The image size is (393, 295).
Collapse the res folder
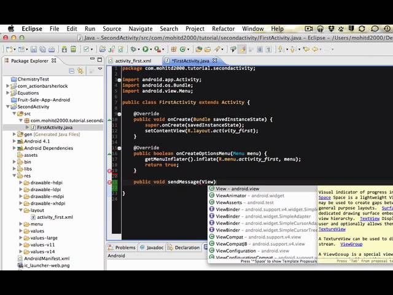[x=14, y=175]
